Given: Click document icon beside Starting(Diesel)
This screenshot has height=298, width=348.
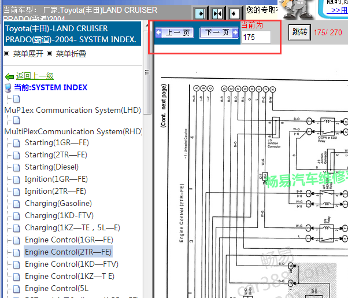Looking at the screenshot, I should tap(17, 168).
